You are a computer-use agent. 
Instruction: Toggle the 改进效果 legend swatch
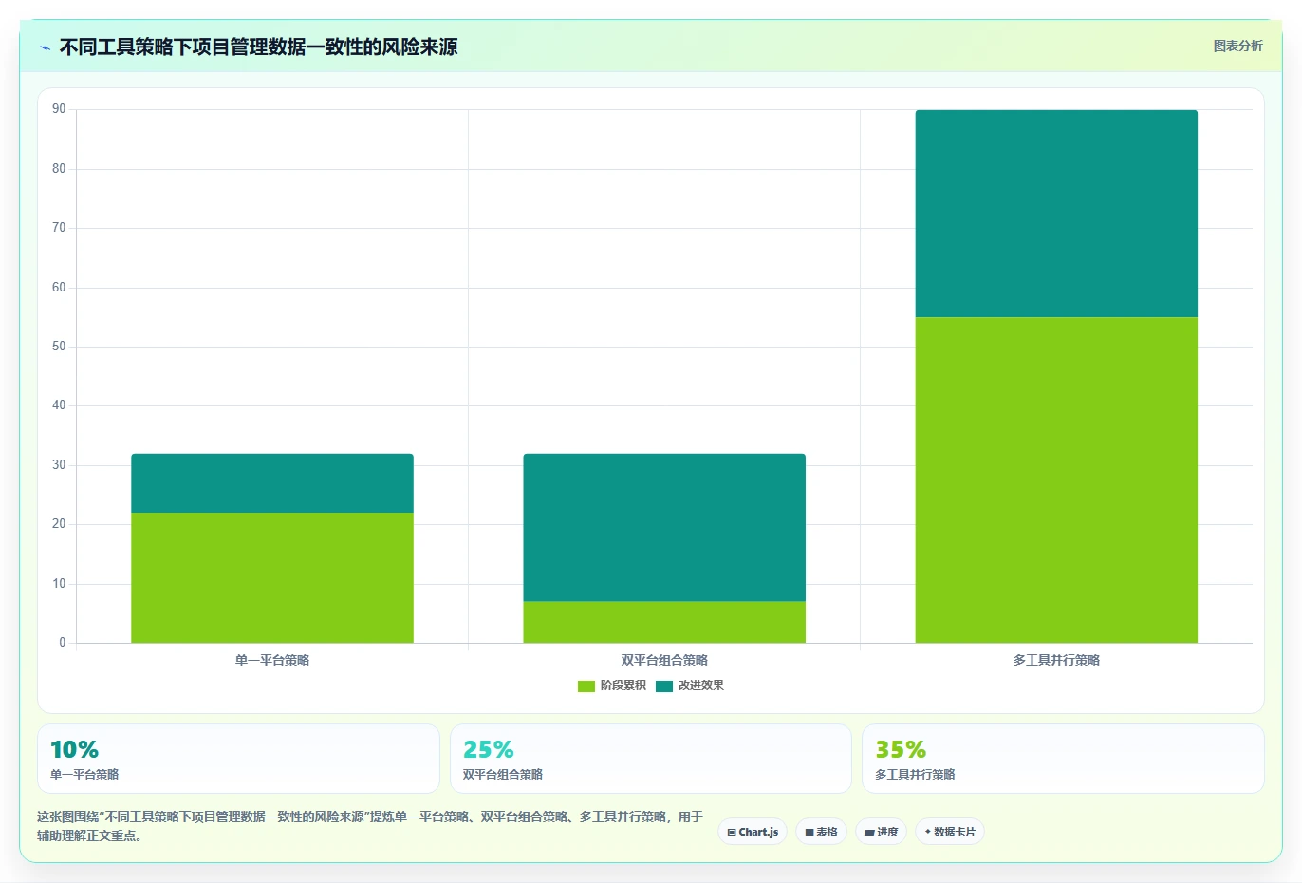[664, 686]
